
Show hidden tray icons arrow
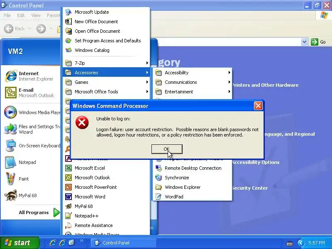point(300,243)
